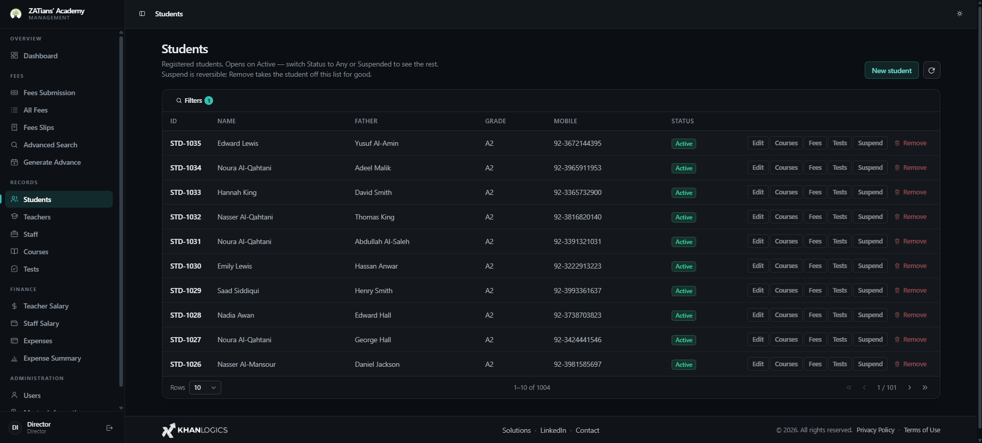The height and width of the screenshot is (443, 982).
Task: Click the Active badge for STD-1029
Action: pos(683,291)
